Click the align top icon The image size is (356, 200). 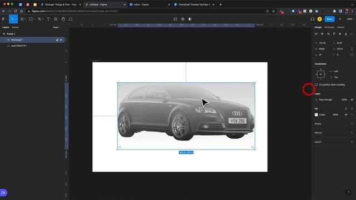click(x=334, y=34)
